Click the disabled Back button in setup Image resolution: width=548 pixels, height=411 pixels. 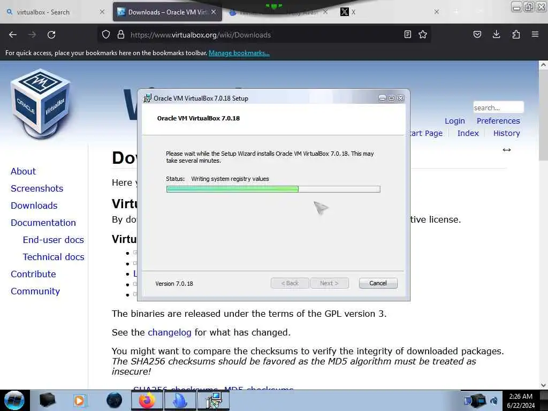pyautogui.click(x=290, y=283)
